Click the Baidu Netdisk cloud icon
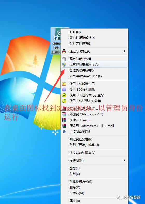Image resolution: width=145 pixels, height=204 pixels. [64, 132]
